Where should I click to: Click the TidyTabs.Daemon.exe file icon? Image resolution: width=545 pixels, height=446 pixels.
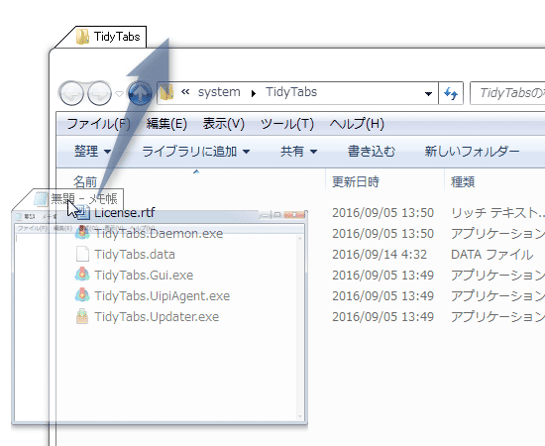[82, 233]
